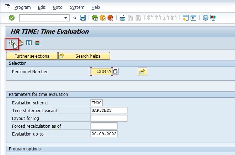Open value help beside Personnel Number

pos(116,71)
